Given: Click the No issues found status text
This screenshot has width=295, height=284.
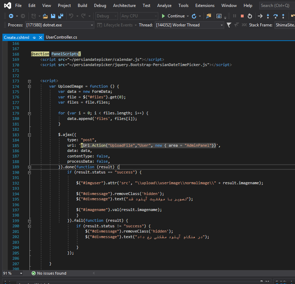Looking at the screenshot, I should click(x=52, y=273).
